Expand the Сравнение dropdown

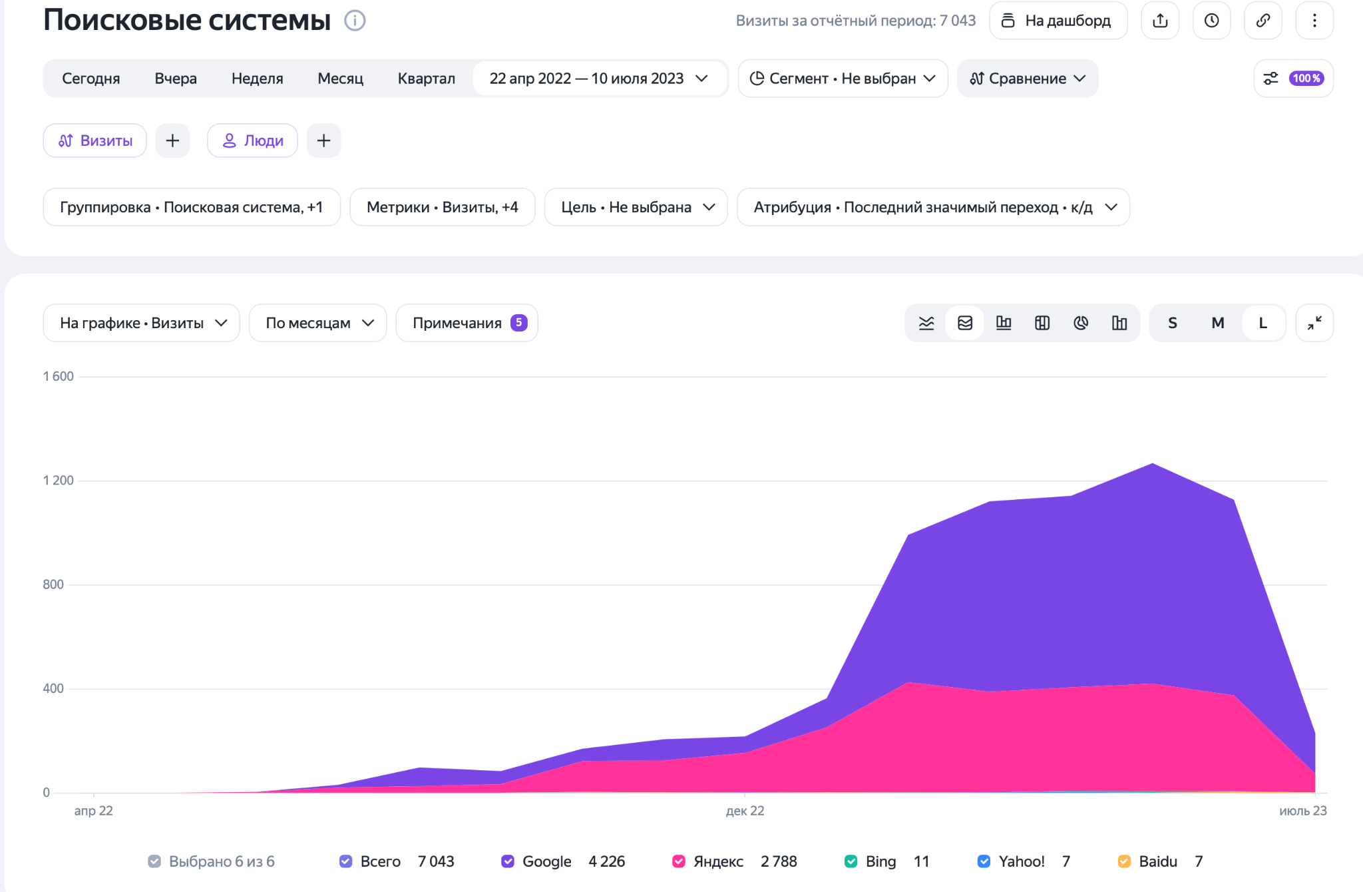(x=1028, y=79)
